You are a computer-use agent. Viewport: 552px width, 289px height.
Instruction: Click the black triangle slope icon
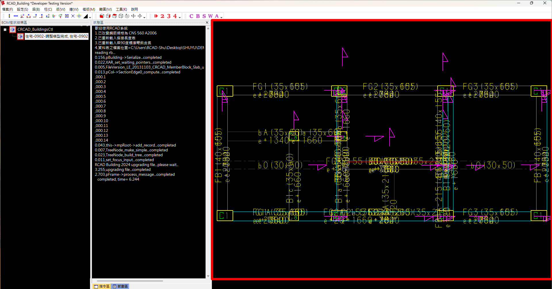pyautogui.click(x=86, y=16)
